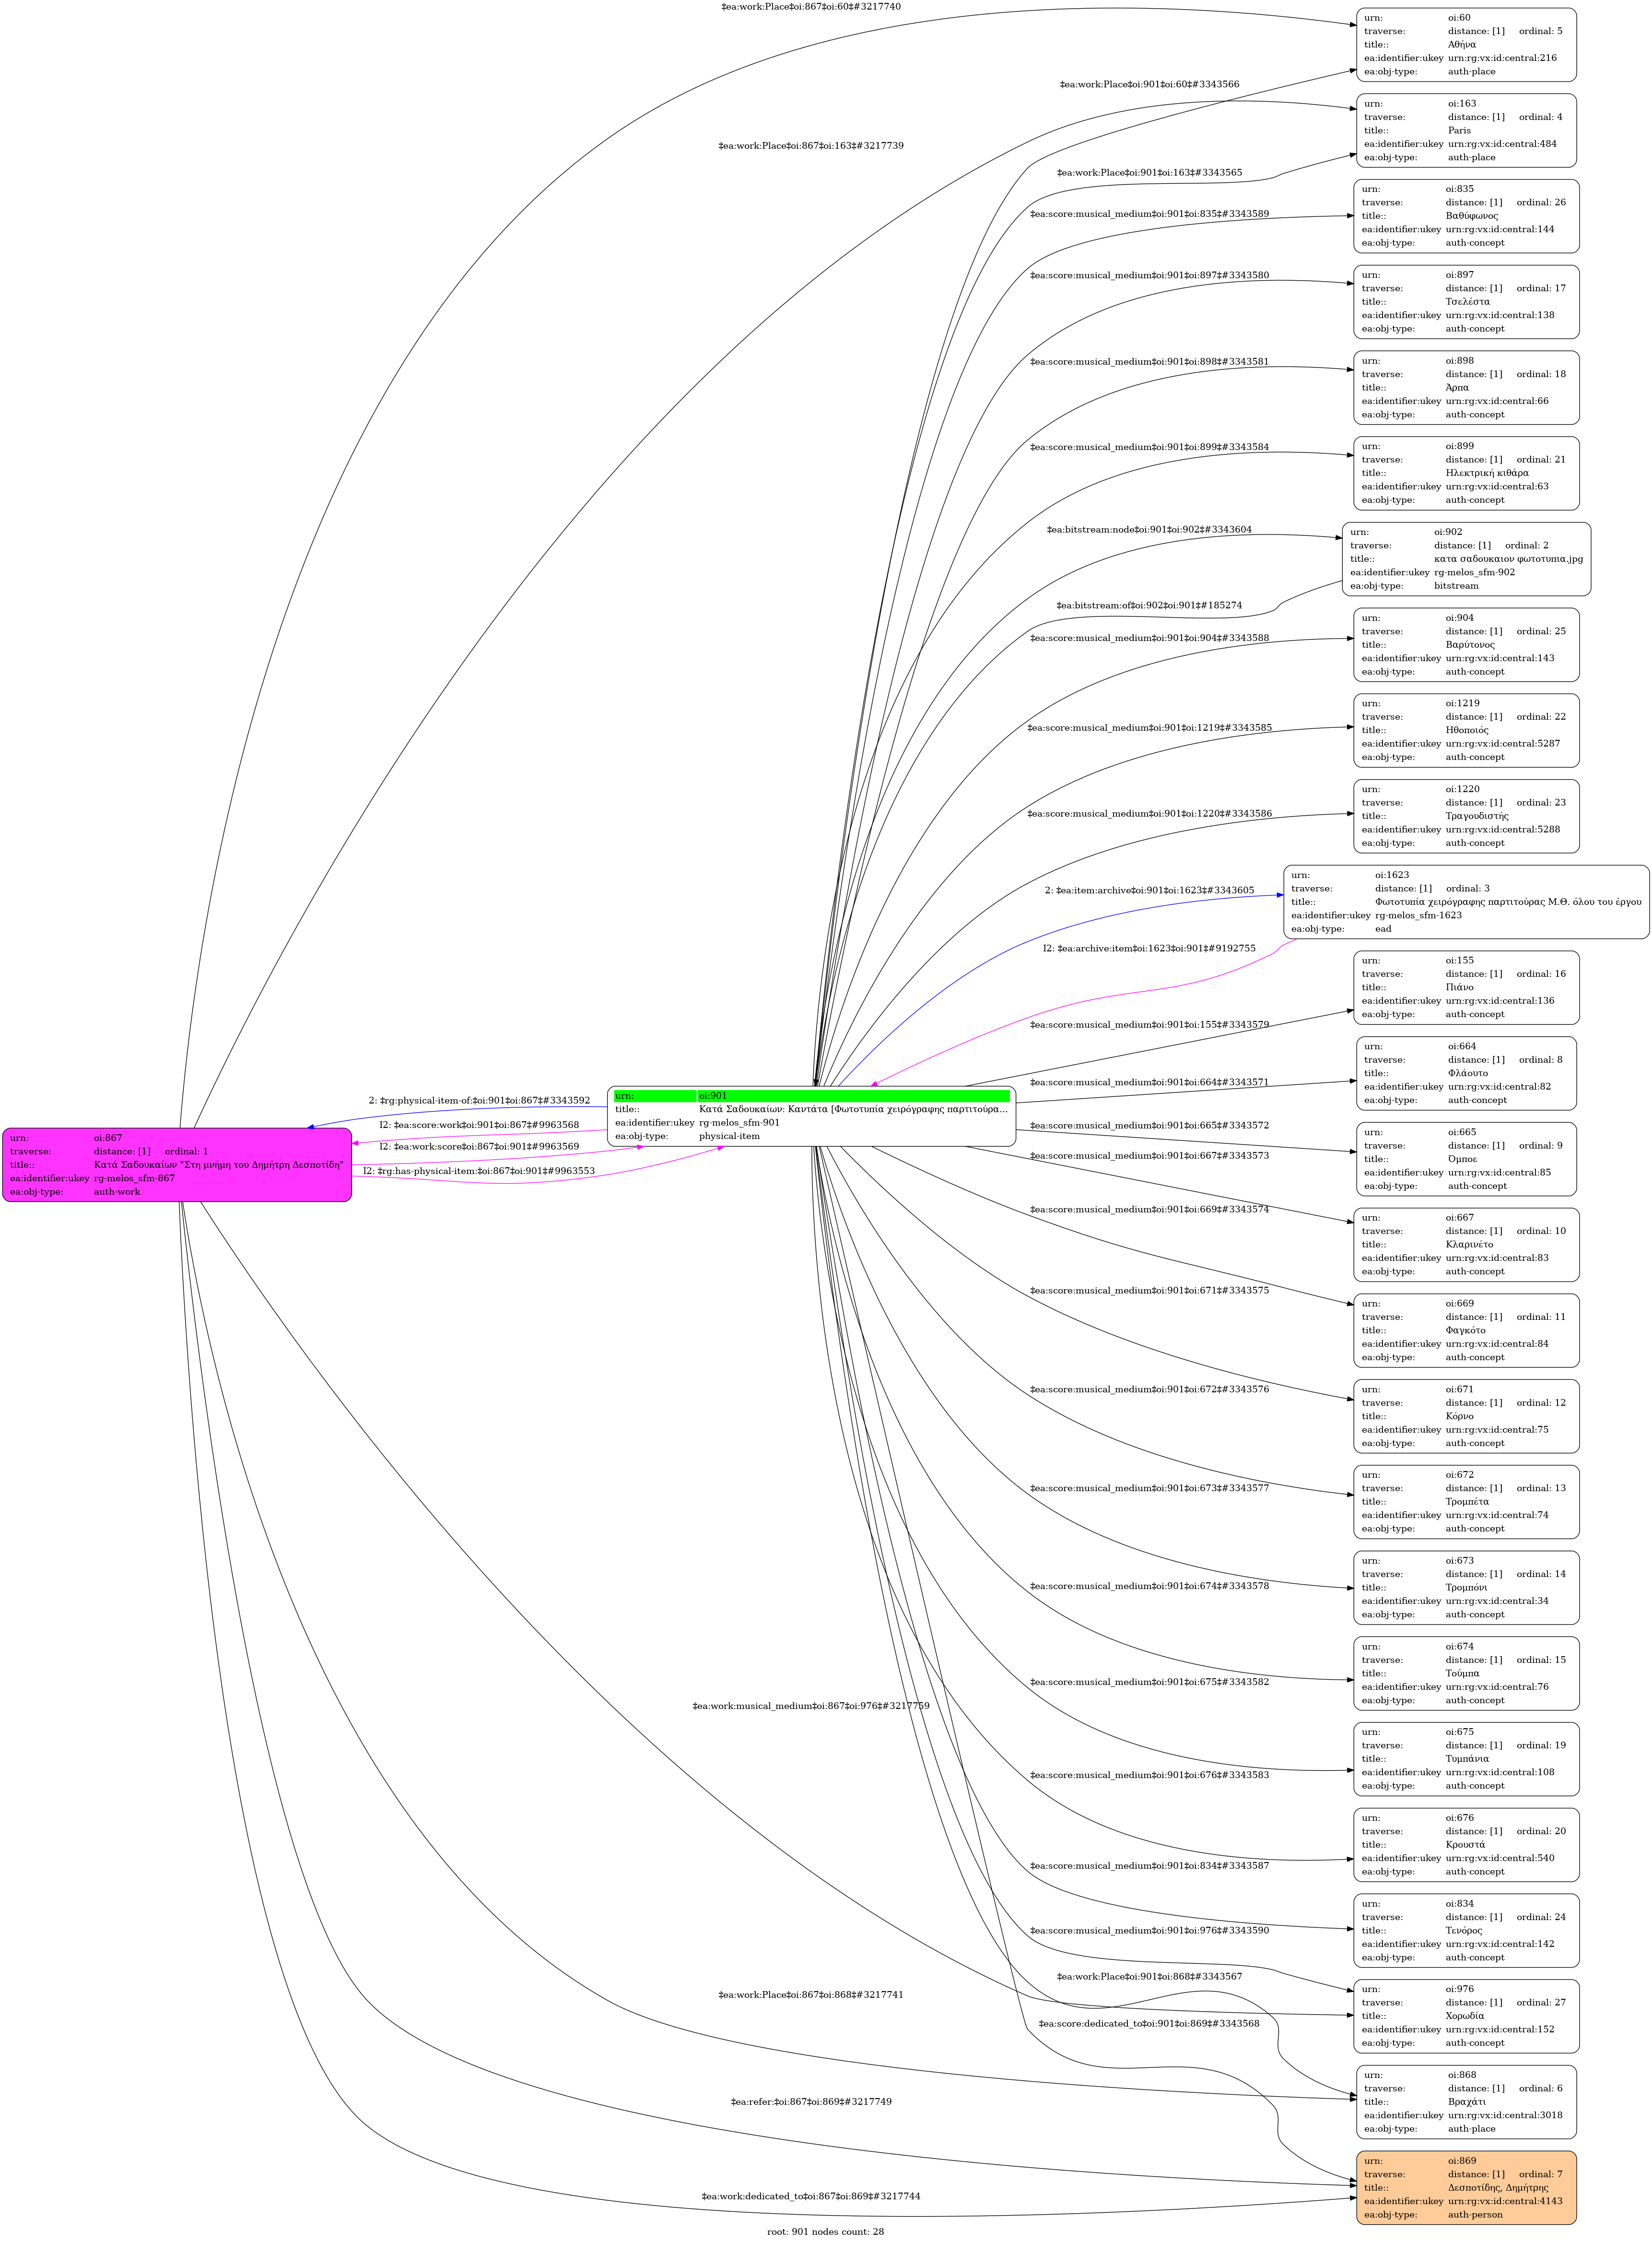Select the Φλάουτο concept node oi:664

click(1466, 1073)
